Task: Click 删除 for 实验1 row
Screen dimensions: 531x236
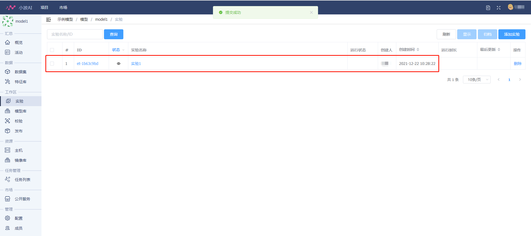Action: coord(518,64)
